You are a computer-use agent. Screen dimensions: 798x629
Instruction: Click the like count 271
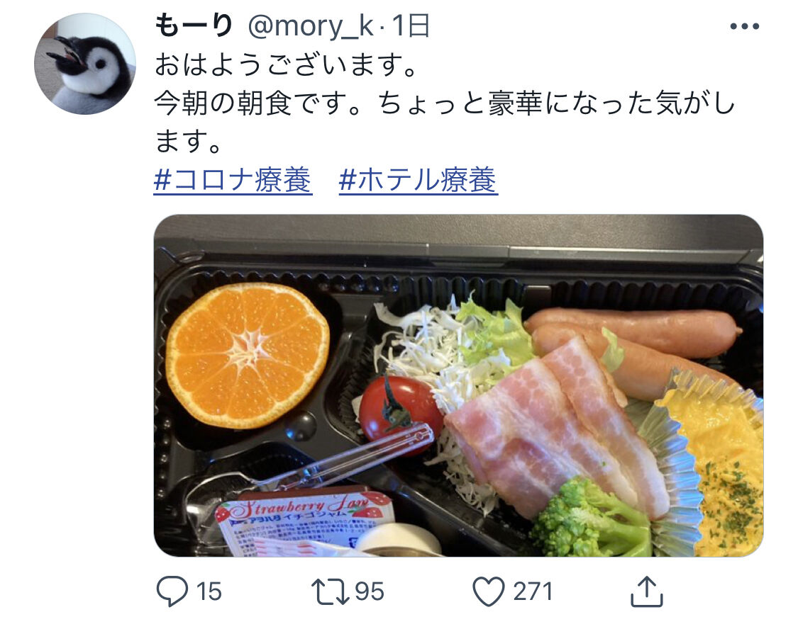(532, 591)
